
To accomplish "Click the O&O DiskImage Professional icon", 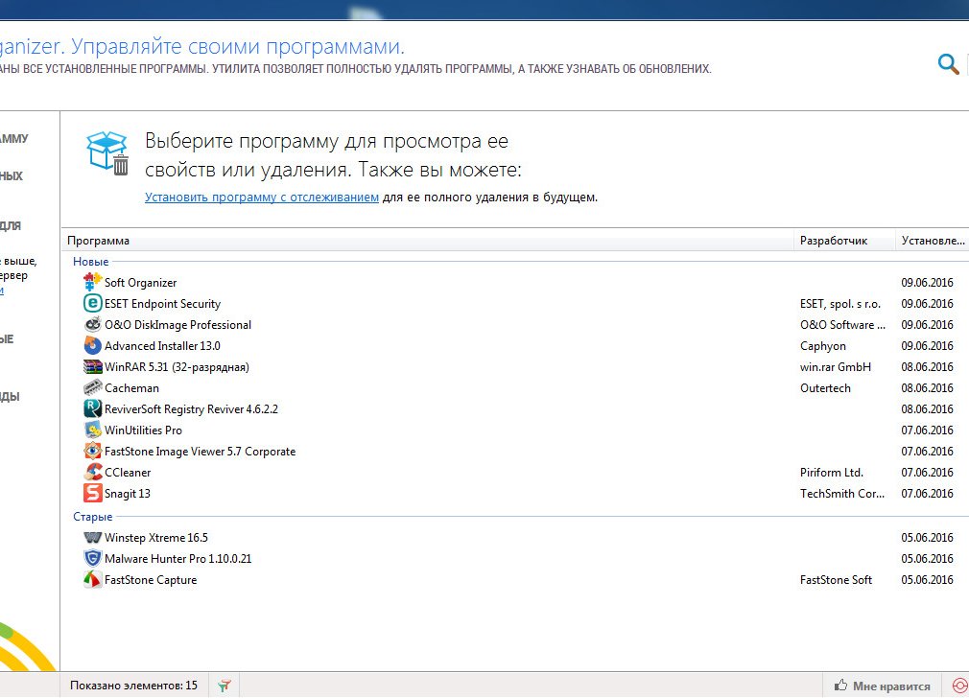I will click(x=92, y=324).
